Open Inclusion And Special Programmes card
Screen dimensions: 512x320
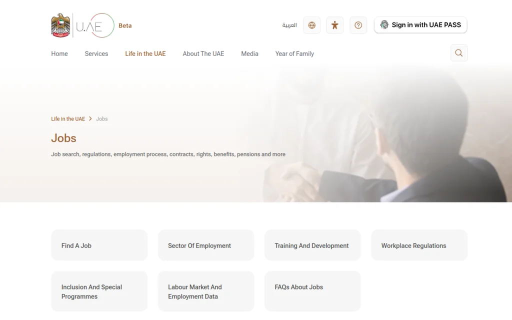(x=99, y=291)
